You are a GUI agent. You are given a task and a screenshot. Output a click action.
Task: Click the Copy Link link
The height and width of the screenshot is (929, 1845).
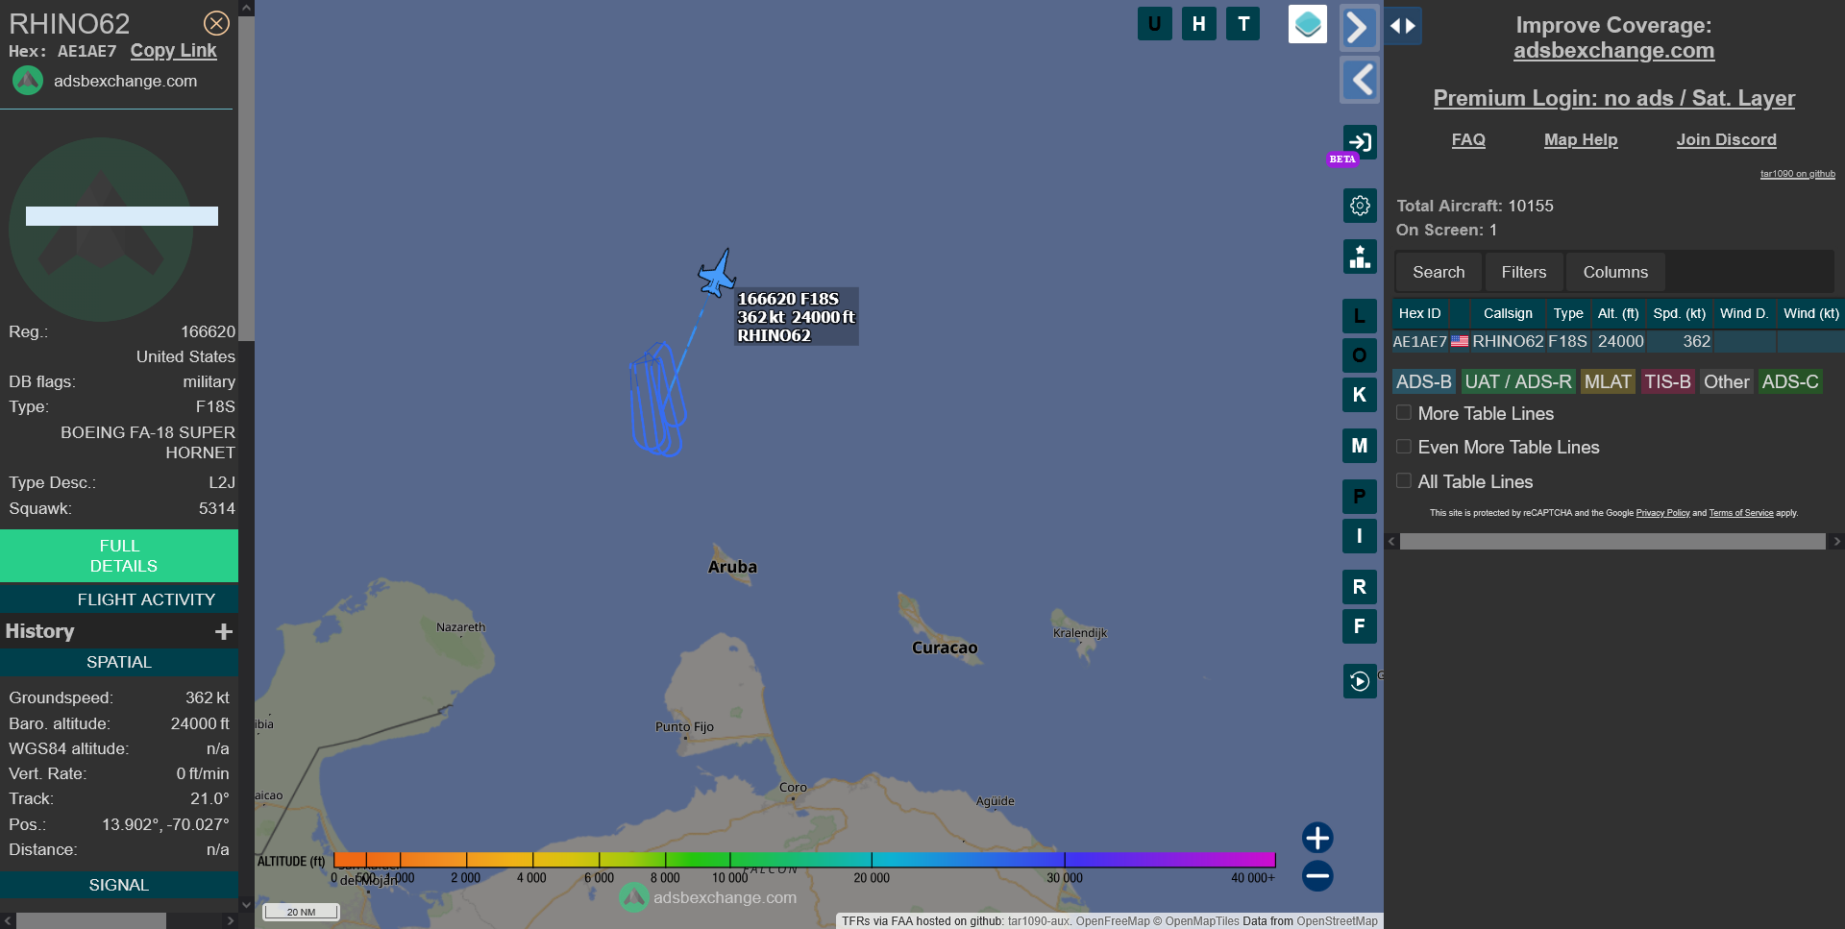coord(173,51)
